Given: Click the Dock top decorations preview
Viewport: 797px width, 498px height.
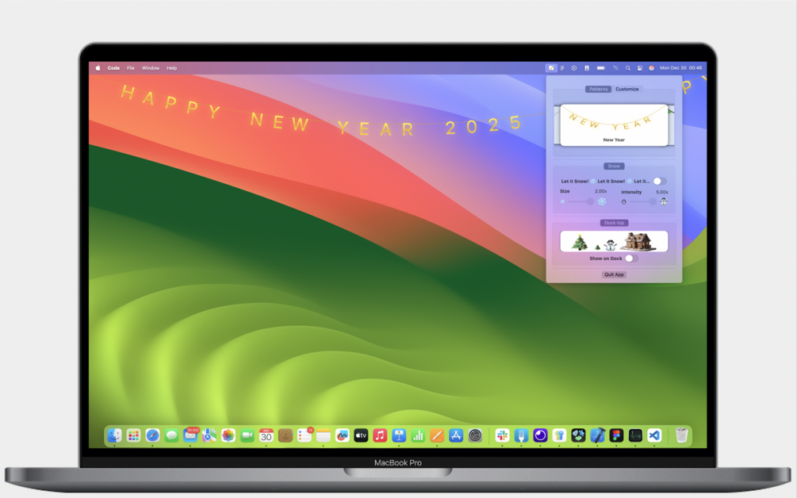Looking at the screenshot, I should coord(614,241).
